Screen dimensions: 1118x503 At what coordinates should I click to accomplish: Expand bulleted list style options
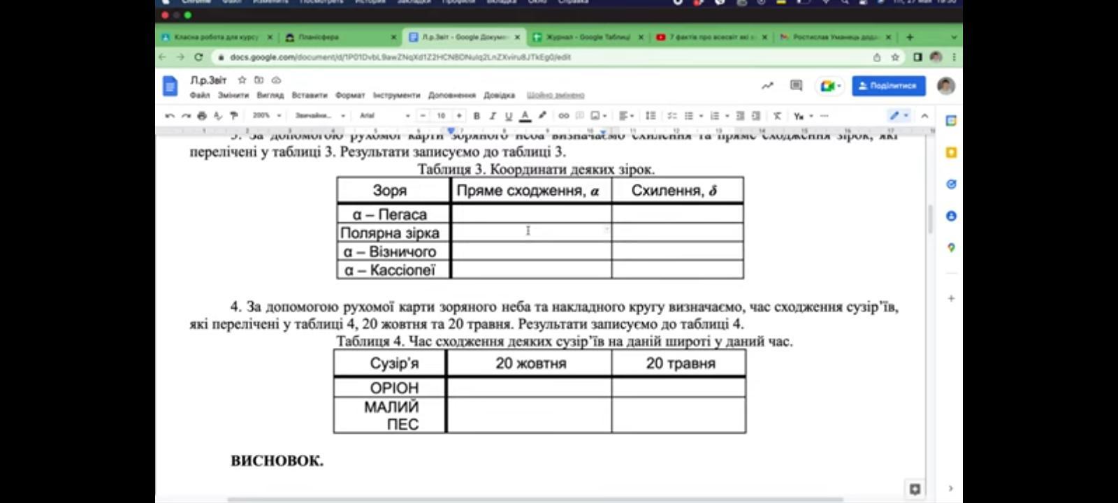[x=701, y=116]
